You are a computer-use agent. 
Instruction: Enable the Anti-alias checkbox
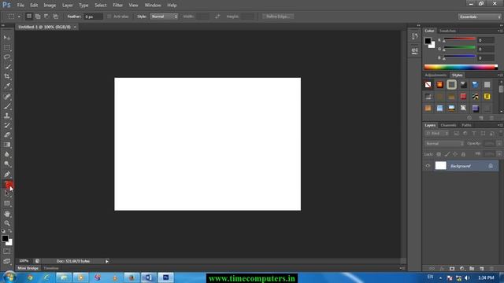pos(109,17)
